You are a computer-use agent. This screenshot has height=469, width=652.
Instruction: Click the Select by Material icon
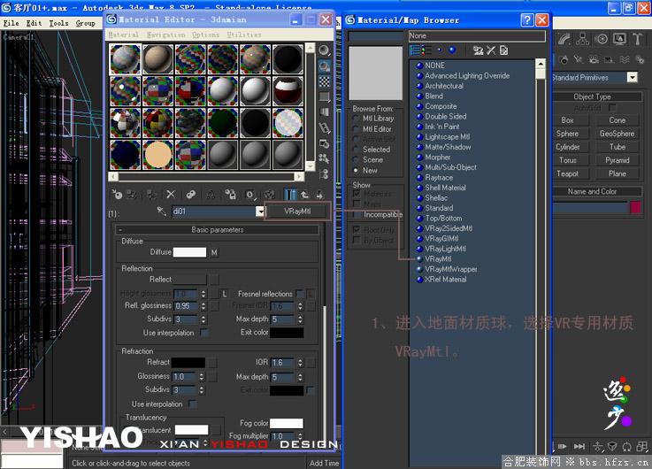(324, 158)
